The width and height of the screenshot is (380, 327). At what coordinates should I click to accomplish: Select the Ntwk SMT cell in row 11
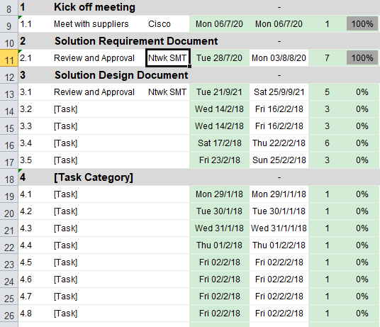point(167,58)
